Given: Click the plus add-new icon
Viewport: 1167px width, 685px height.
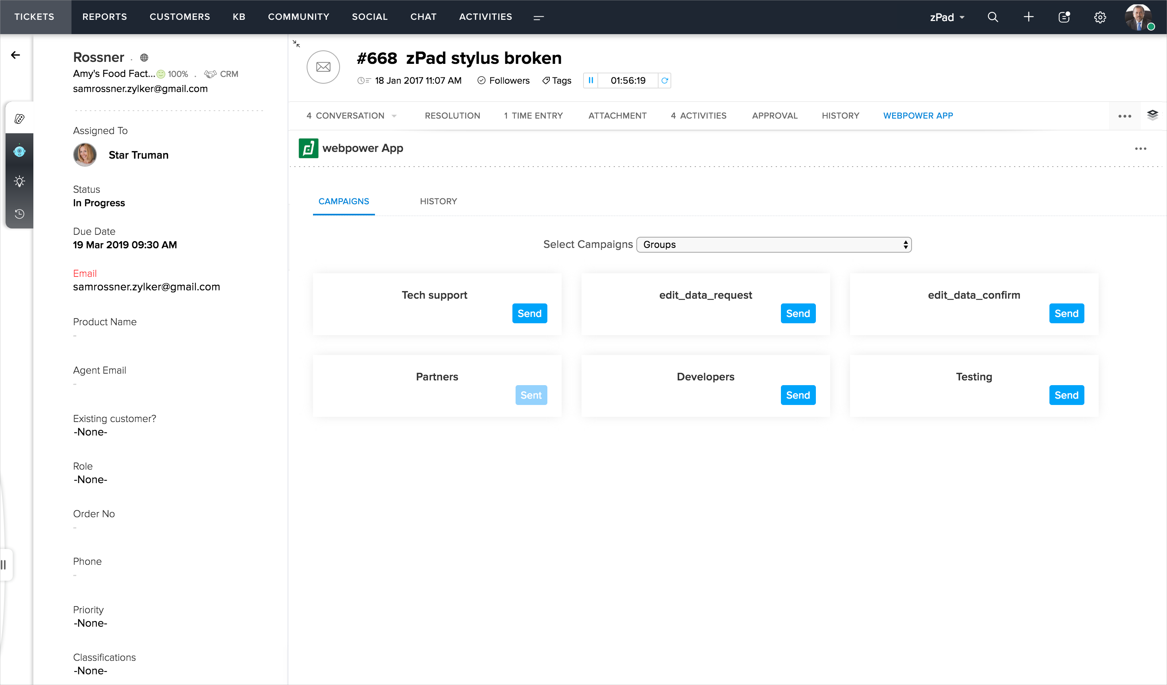Looking at the screenshot, I should [x=1028, y=17].
